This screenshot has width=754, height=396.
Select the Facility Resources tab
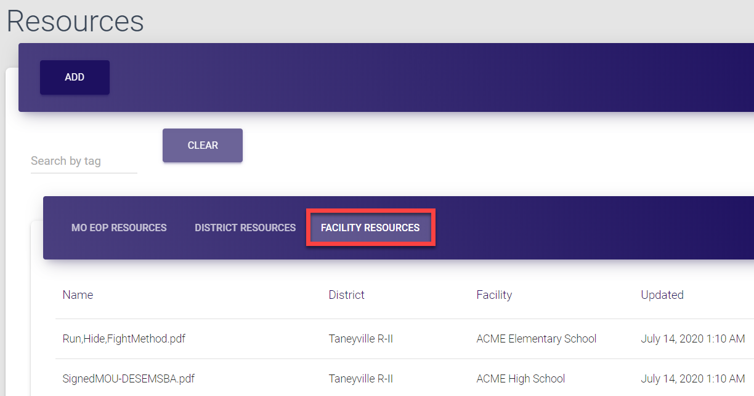[370, 228]
